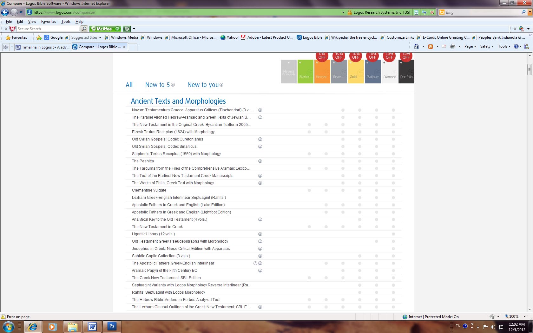This screenshot has width=533, height=333.
Task: Launch Internet Explorer from taskbar
Action: 32,326
